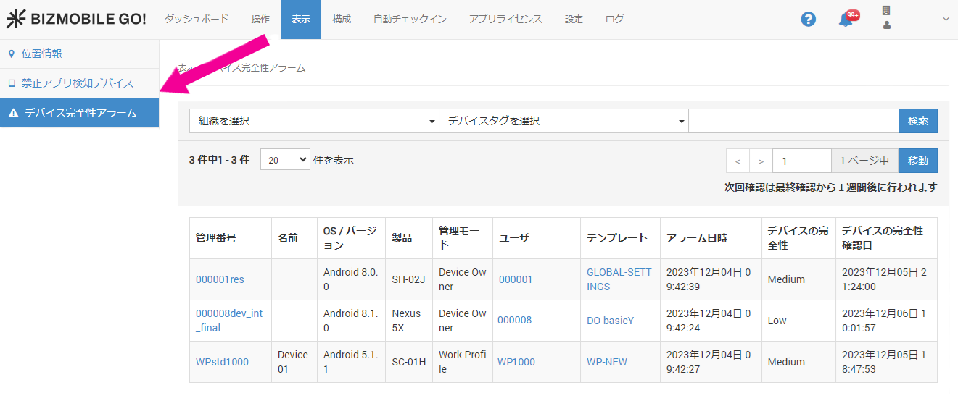Viewport: 958px width, 406px height.
Task: Expand the account menu chevron
Action: click(x=945, y=20)
